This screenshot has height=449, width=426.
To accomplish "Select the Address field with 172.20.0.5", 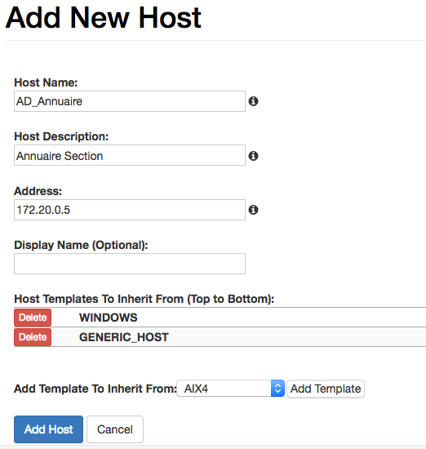I will coord(130,210).
